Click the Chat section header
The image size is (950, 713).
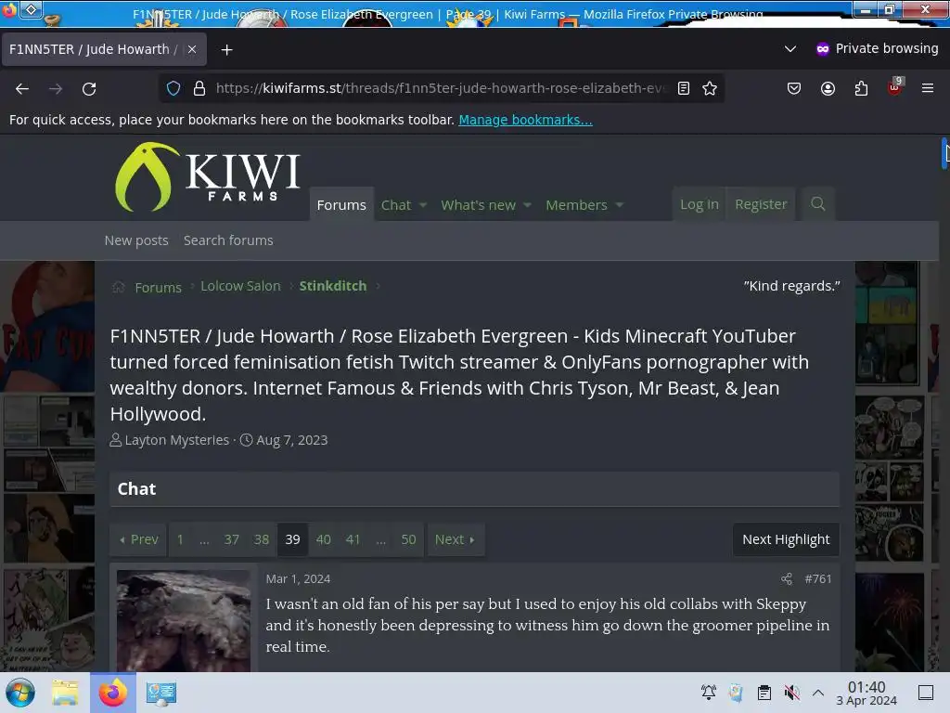(474, 488)
